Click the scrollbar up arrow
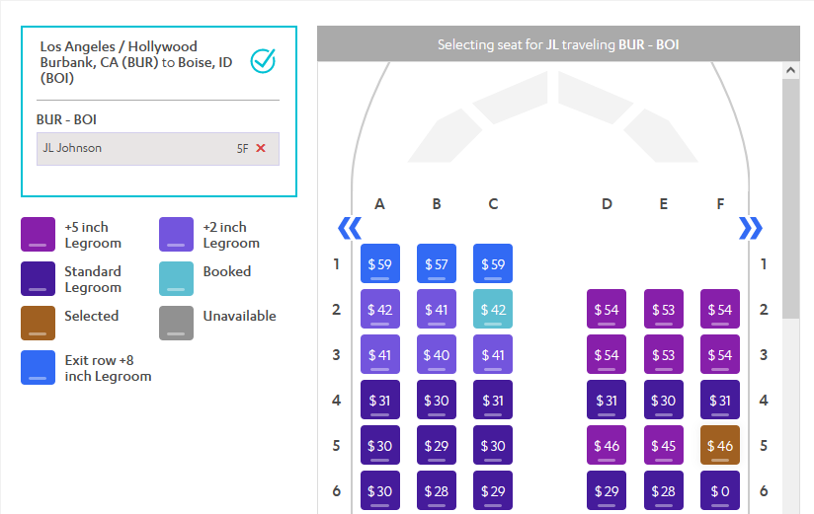The width and height of the screenshot is (814, 514). tap(790, 70)
